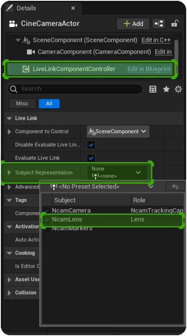This screenshot has width=187, height=336.
Task: Select NcamCamera subject row
Action: 113,210
